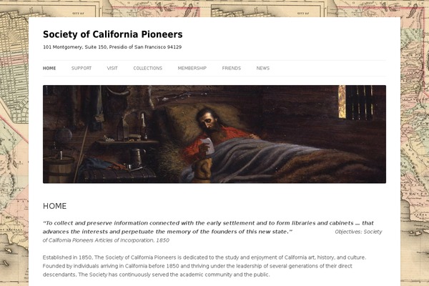This screenshot has height=286, width=429.
Task: Go to the VISIT page
Action: tap(112, 68)
